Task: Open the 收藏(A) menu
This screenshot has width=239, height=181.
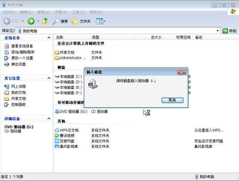Action: point(61,12)
